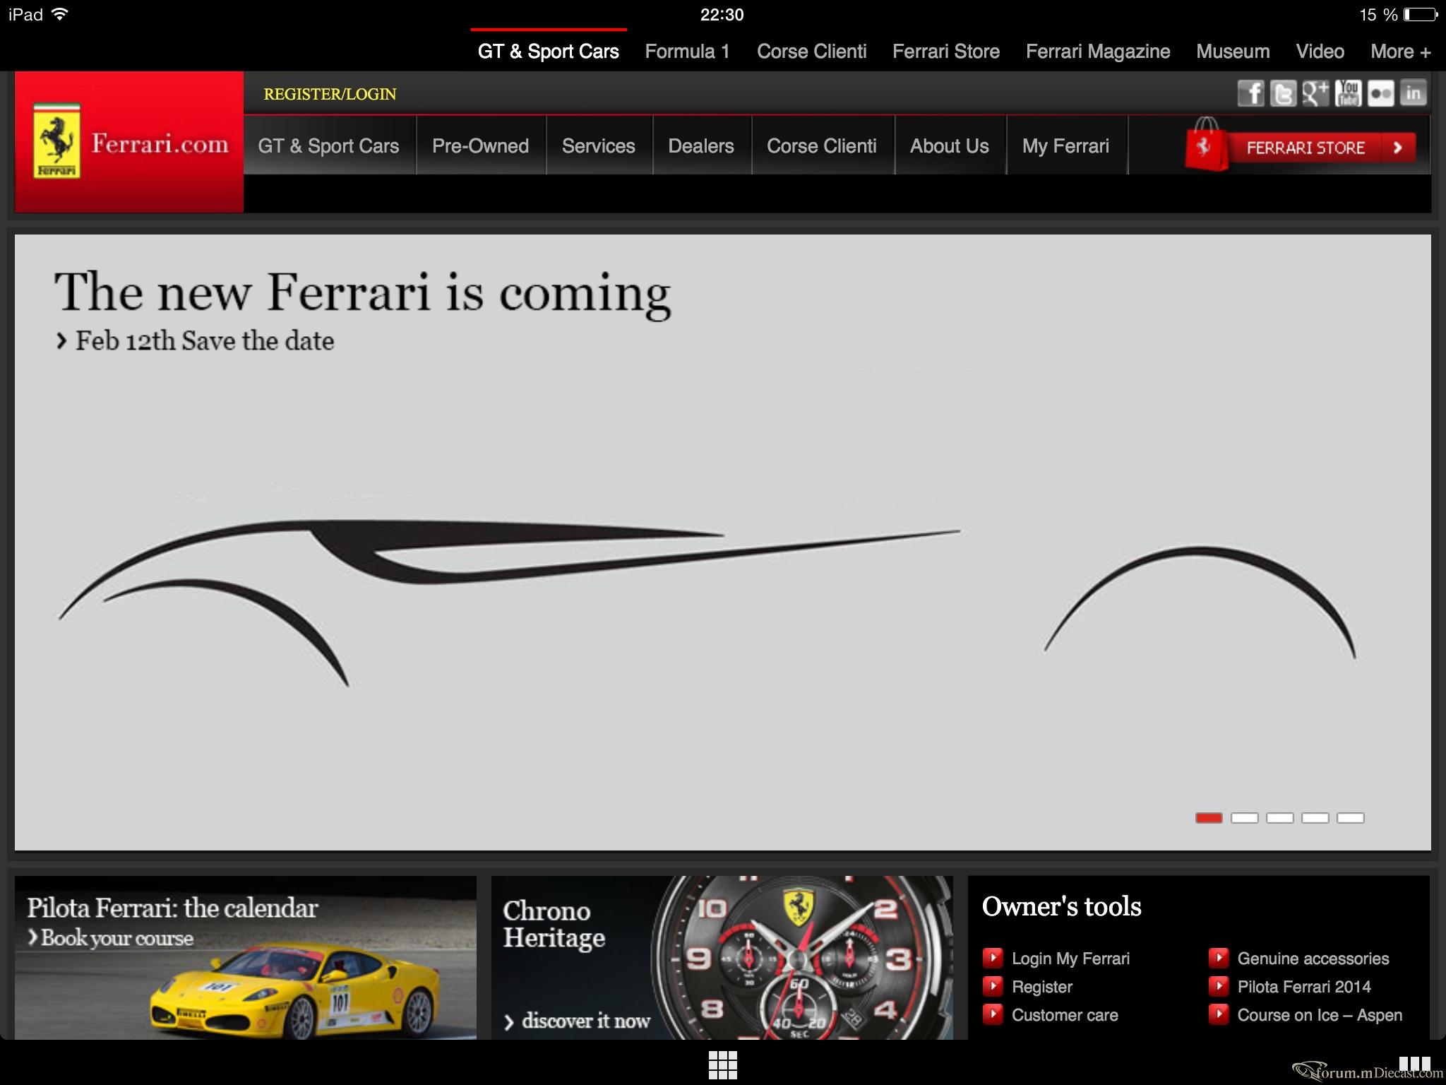The height and width of the screenshot is (1085, 1446).
Task: Switch to the Museum tab
Action: [x=1233, y=52]
